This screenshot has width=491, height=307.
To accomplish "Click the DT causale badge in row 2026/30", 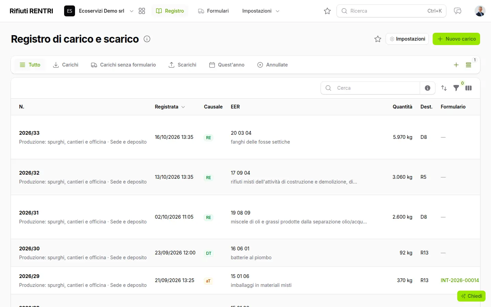I will click(x=209, y=253).
